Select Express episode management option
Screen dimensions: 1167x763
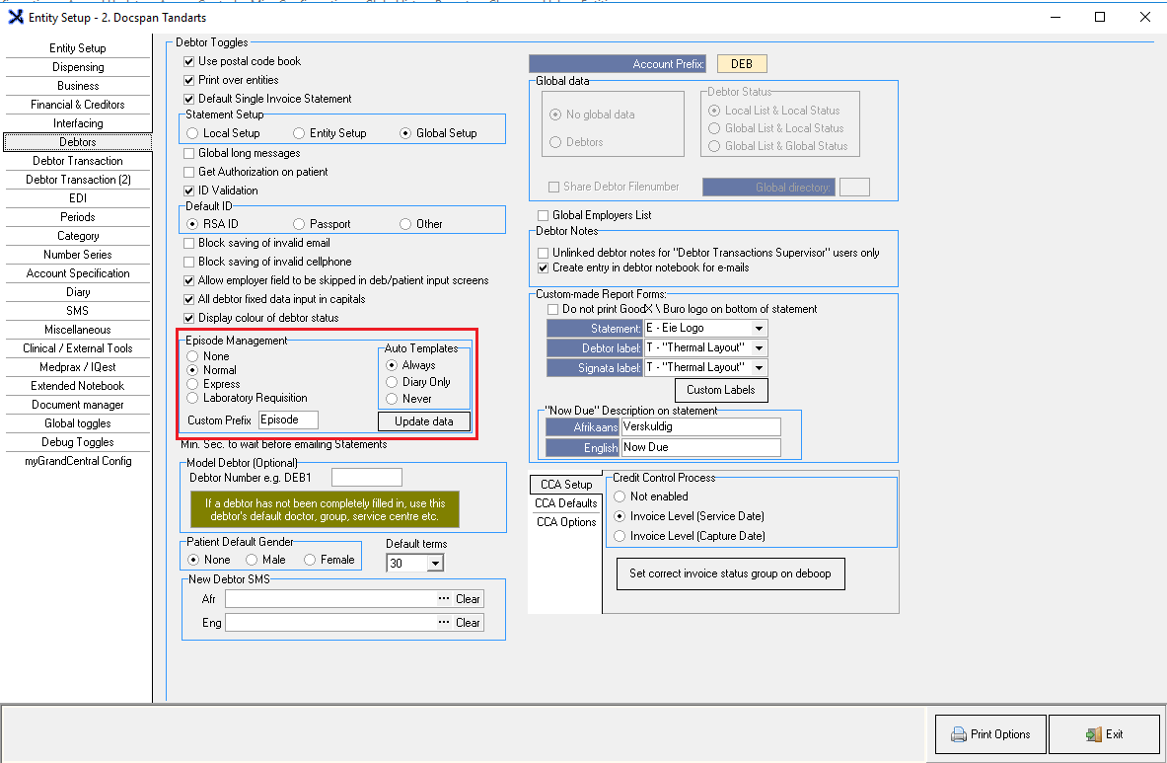pyautogui.click(x=192, y=384)
